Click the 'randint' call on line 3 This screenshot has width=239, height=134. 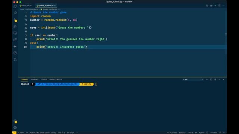61,20
